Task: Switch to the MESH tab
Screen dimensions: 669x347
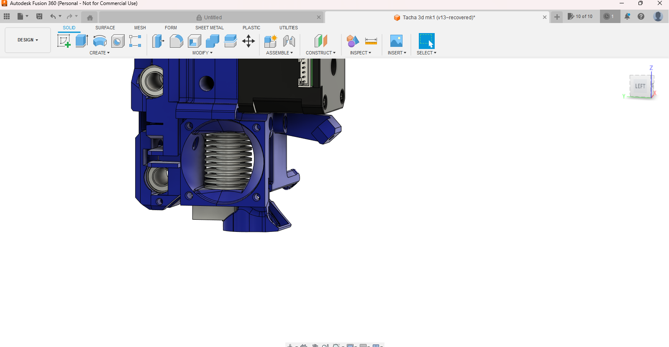Action: click(140, 28)
